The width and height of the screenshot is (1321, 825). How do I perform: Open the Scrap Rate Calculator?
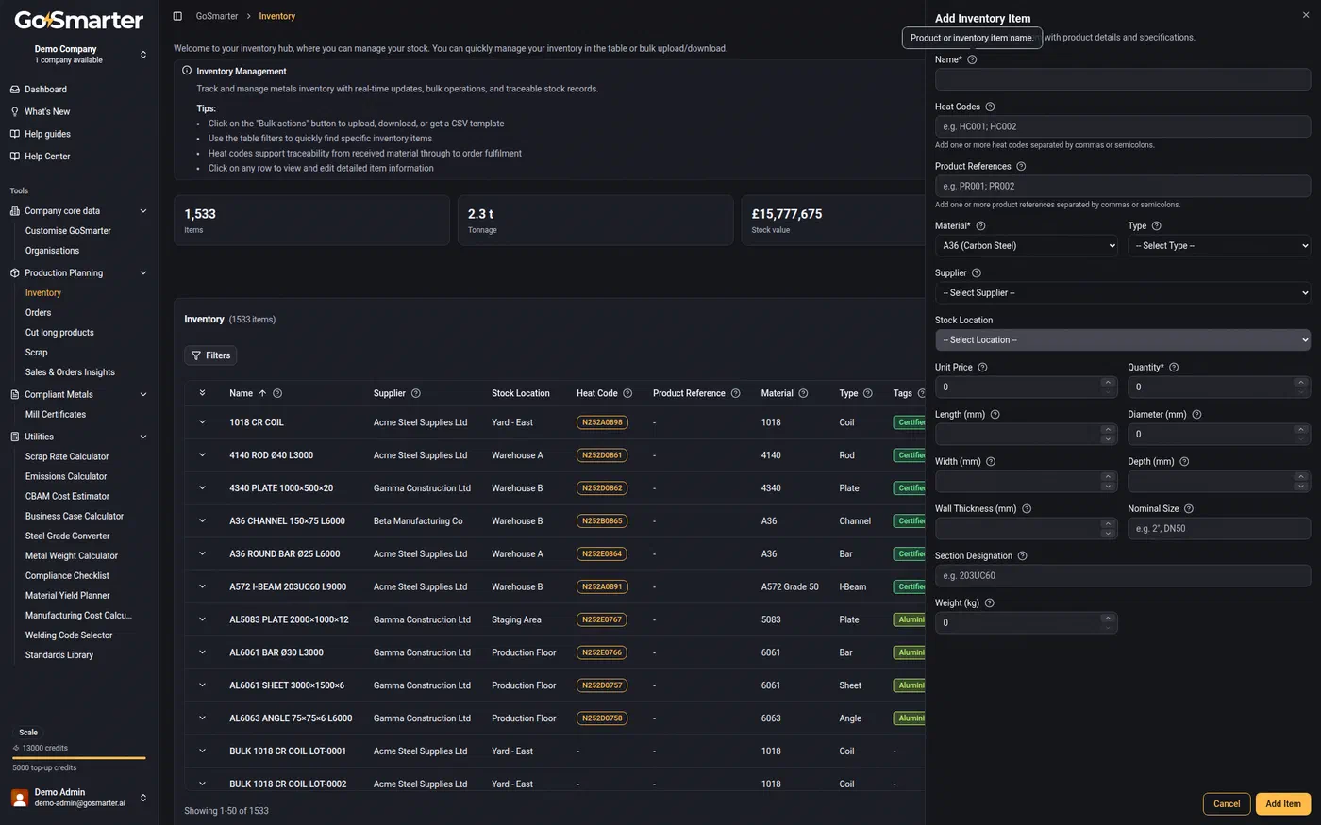67,456
